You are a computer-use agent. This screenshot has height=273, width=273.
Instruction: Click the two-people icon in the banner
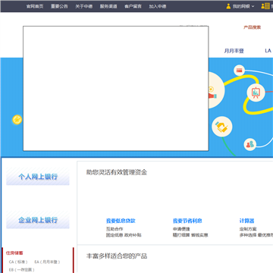250,145
